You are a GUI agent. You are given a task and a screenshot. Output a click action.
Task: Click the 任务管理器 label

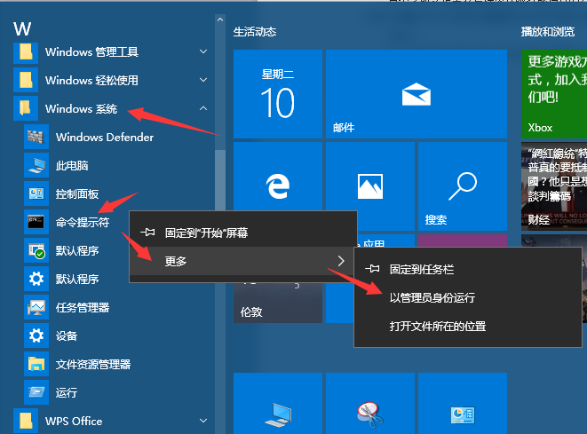(x=83, y=308)
